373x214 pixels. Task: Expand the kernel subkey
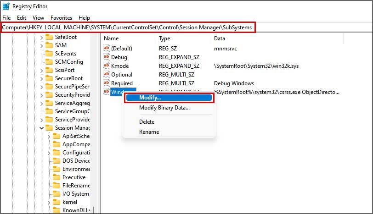point(49,203)
